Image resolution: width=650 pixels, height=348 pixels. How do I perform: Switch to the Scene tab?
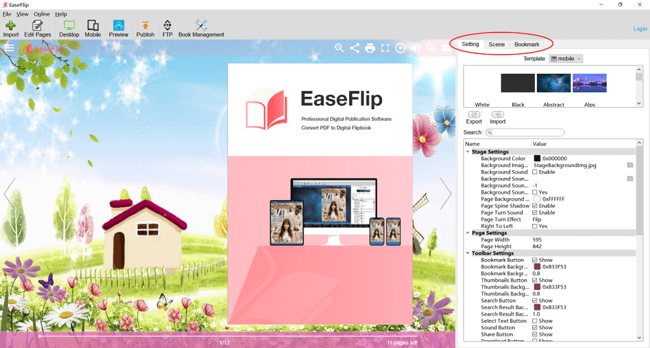pos(497,44)
